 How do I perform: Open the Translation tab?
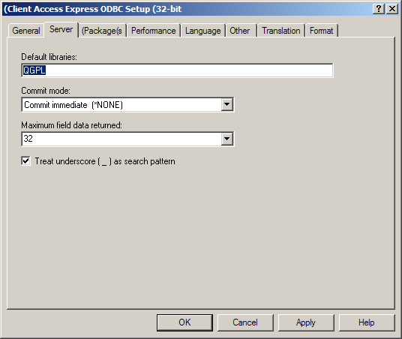click(281, 31)
